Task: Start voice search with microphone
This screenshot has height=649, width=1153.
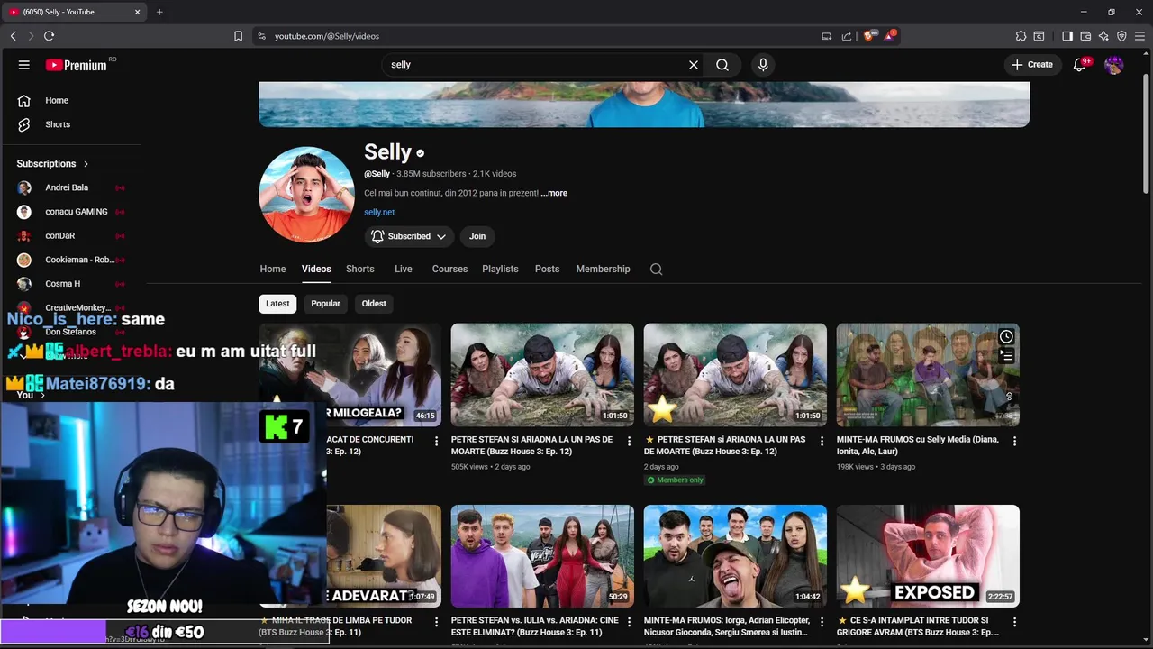Action: point(763,65)
